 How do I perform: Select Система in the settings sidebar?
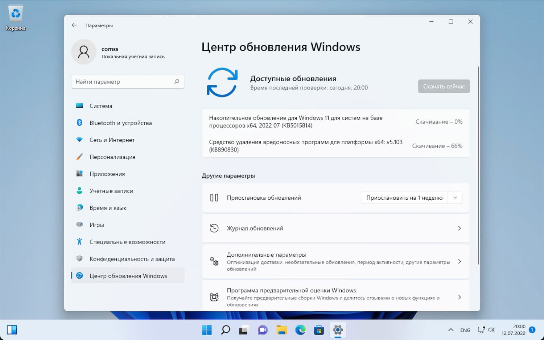click(x=80, y=105)
